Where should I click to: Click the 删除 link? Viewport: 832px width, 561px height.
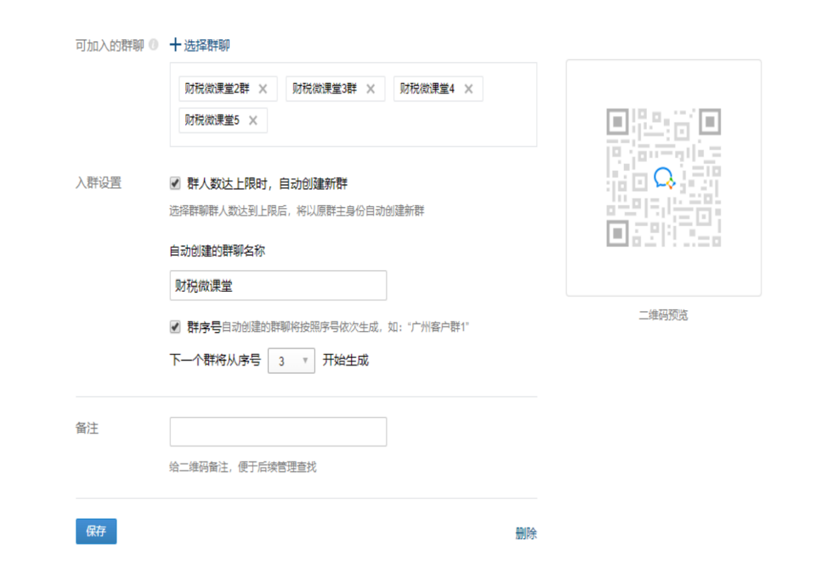(x=526, y=534)
